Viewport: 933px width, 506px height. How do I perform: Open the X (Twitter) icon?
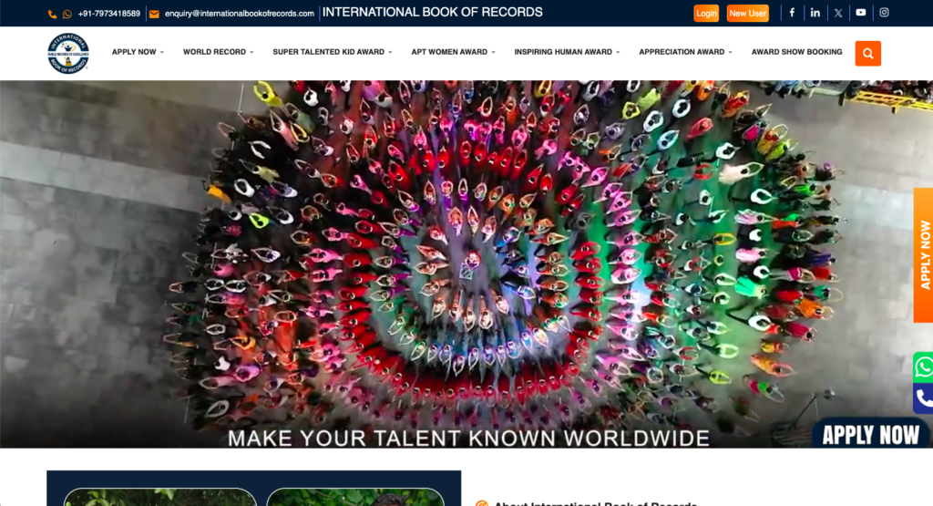click(838, 13)
